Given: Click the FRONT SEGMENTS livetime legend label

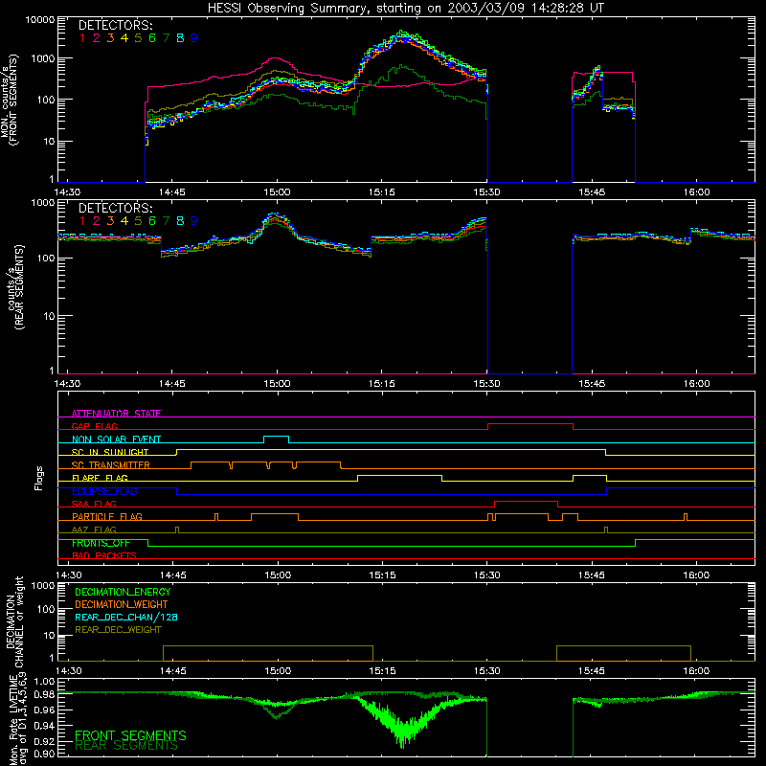Looking at the screenshot, I should [x=130, y=735].
